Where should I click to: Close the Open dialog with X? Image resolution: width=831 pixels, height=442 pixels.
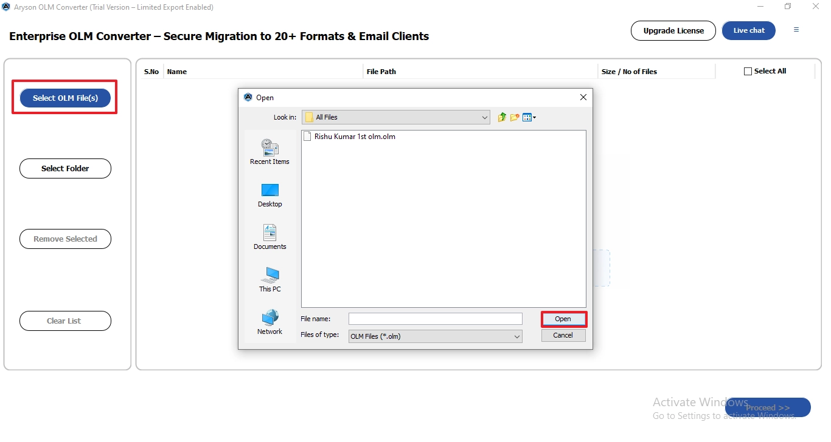click(x=583, y=97)
